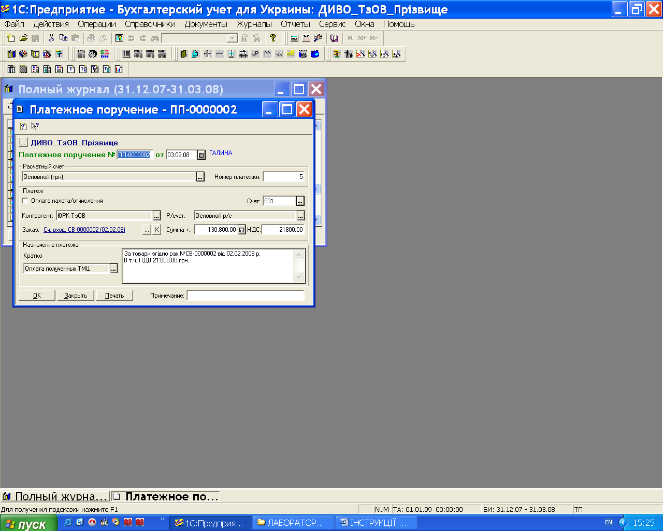663x531 pixels.
Task: Click the New document toolbar icon
Action: [x=11, y=38]
